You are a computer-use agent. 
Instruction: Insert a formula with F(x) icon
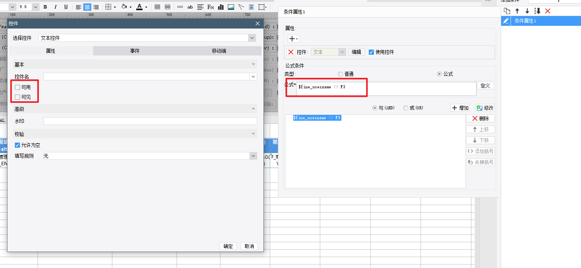[x=211, y=7]
